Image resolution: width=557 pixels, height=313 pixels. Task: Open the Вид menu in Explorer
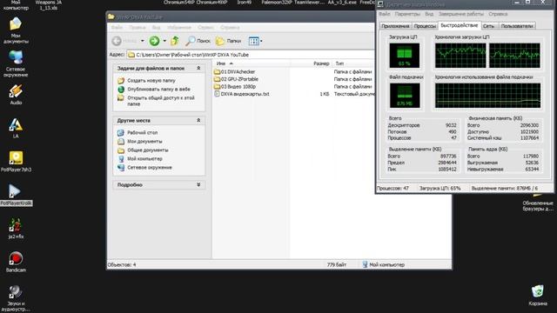(157, 27)
